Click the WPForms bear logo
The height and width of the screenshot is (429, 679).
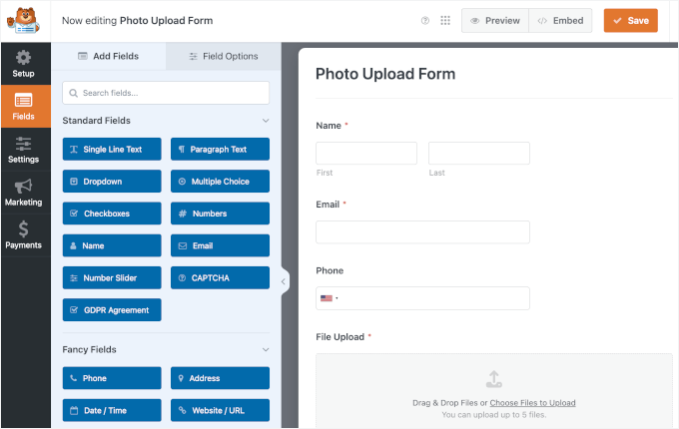point(25,20)
